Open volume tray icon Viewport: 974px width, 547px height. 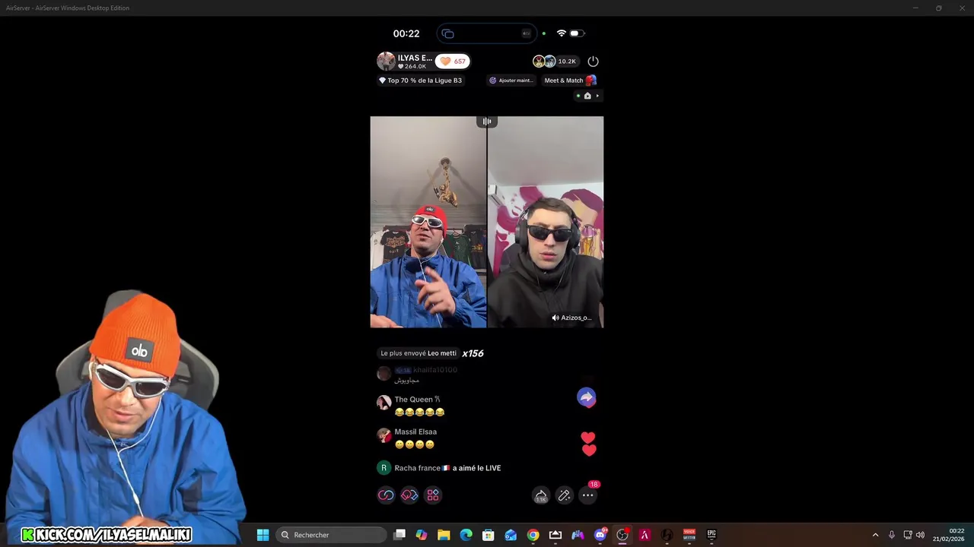pyautogui.click(x=920, y=535)
